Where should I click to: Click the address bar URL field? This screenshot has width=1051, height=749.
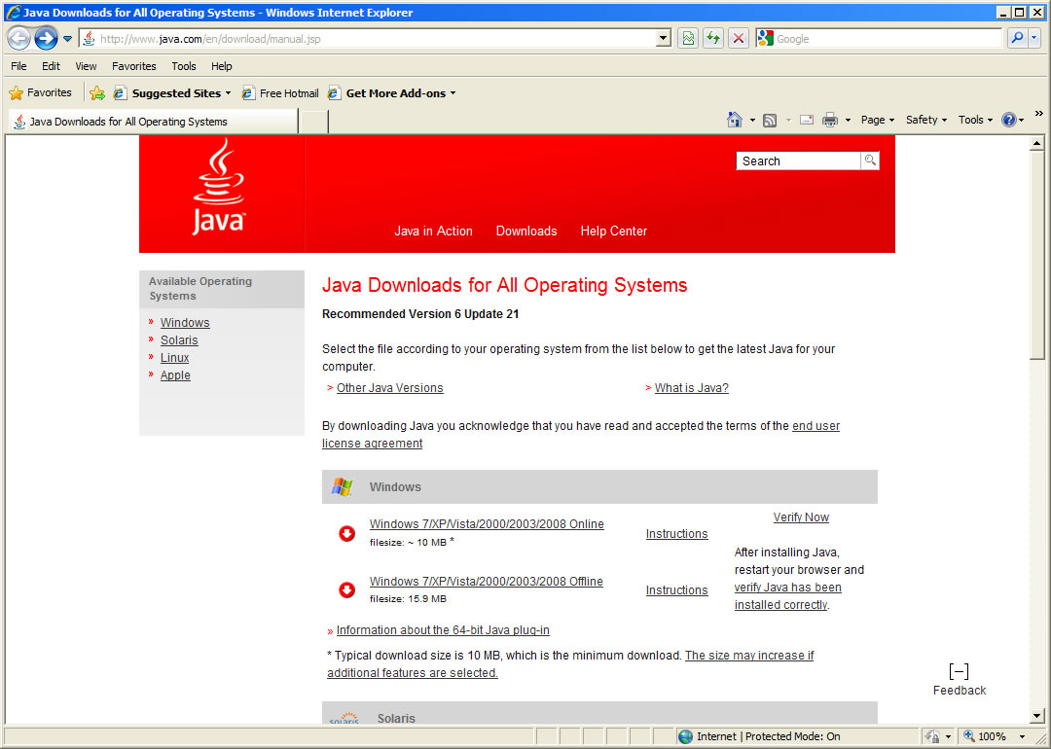pos(367,39)
